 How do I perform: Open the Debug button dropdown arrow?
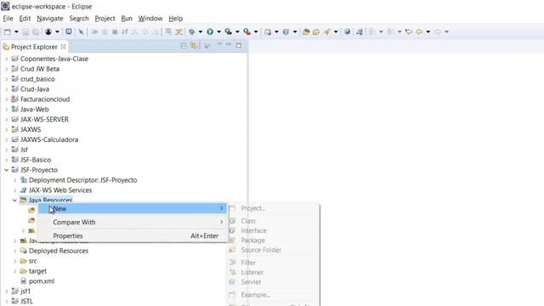201,32
